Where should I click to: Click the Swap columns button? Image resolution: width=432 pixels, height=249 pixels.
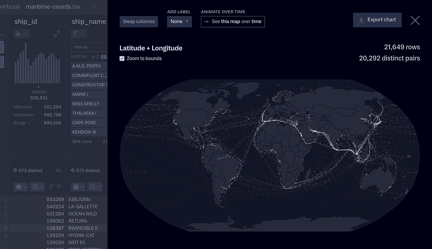(x=139, y=22)
